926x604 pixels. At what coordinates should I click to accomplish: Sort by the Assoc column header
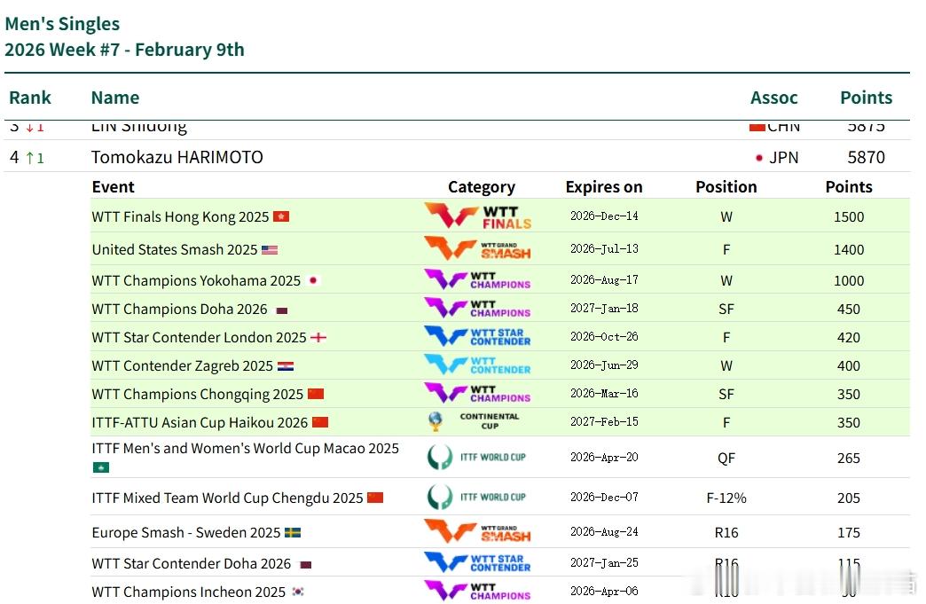[773, 98]
